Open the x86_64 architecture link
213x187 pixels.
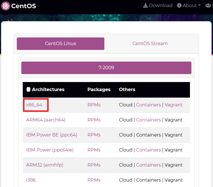coord(34,105)
